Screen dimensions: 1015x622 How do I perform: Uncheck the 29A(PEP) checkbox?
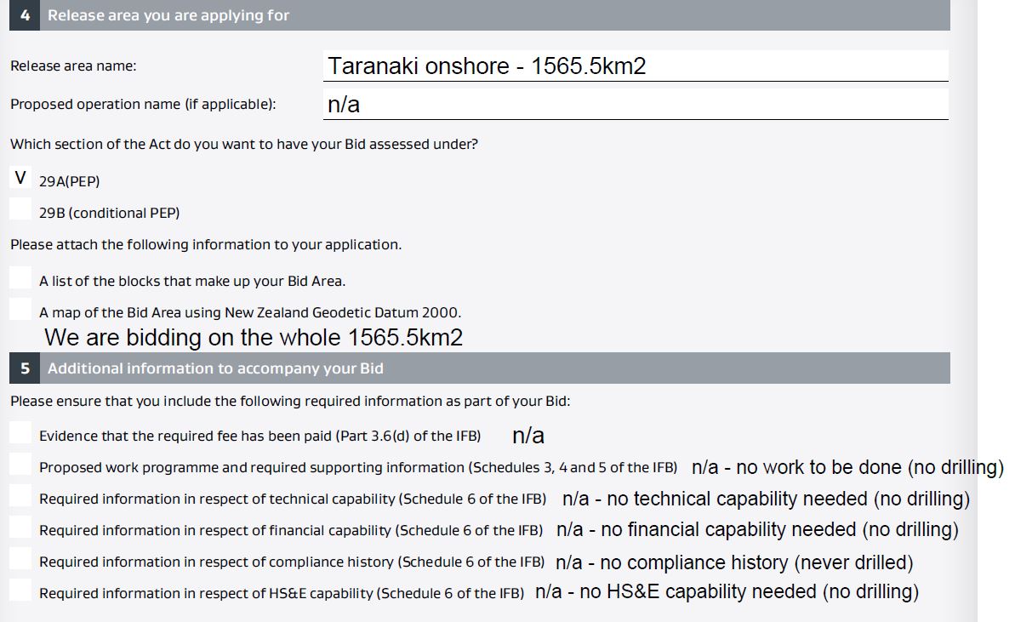tap(20, 178)
